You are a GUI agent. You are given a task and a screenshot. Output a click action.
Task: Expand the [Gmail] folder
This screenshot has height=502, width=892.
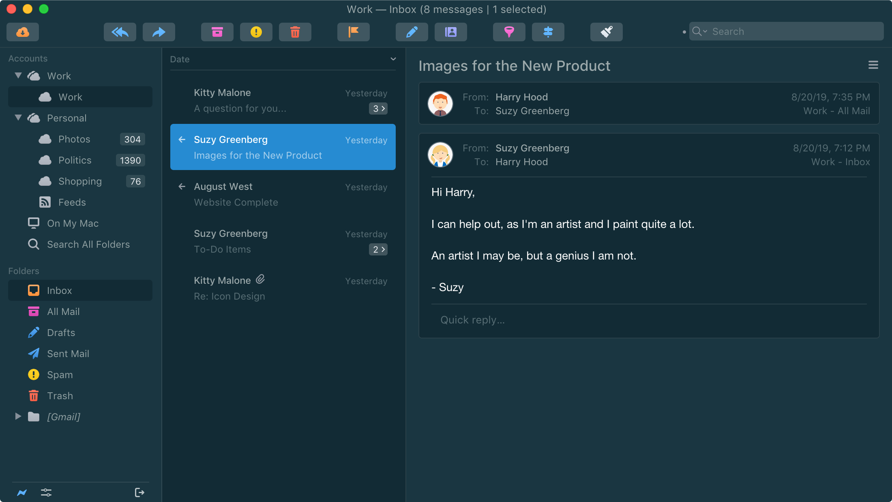[18, 417]
